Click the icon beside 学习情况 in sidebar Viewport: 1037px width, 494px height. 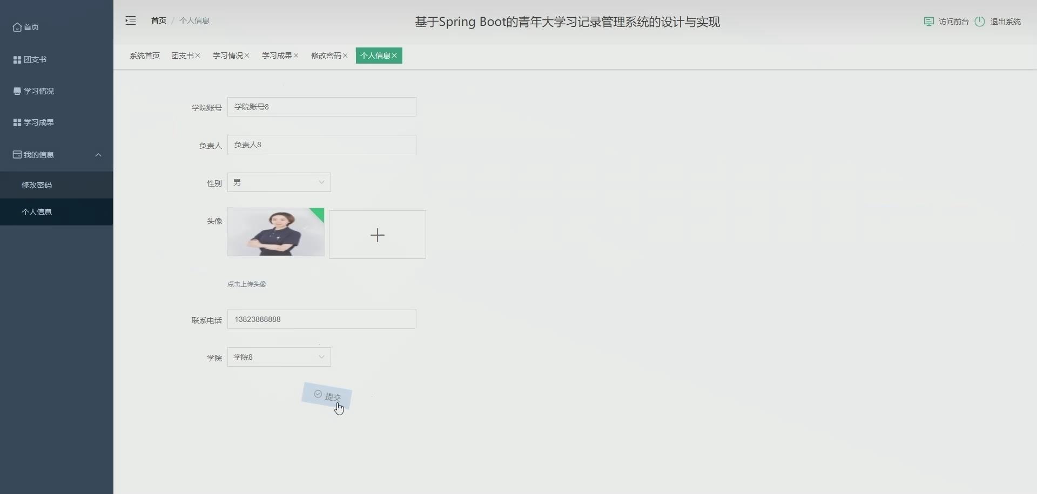[x=17, y=91]
